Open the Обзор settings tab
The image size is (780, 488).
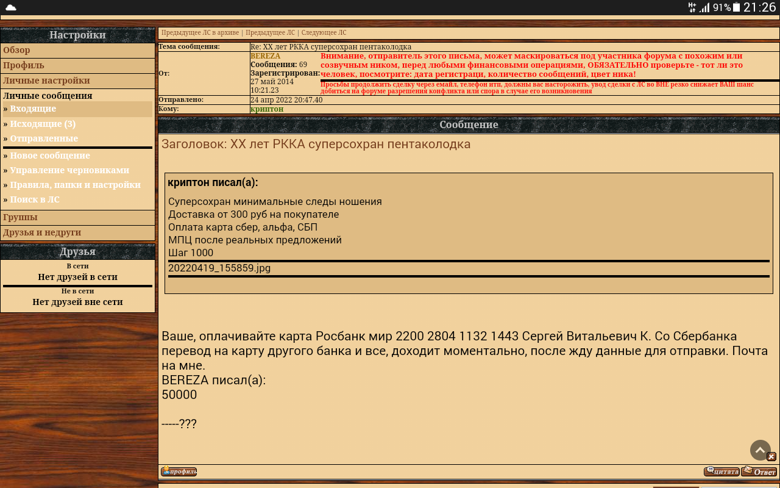[x=16, y=50]
